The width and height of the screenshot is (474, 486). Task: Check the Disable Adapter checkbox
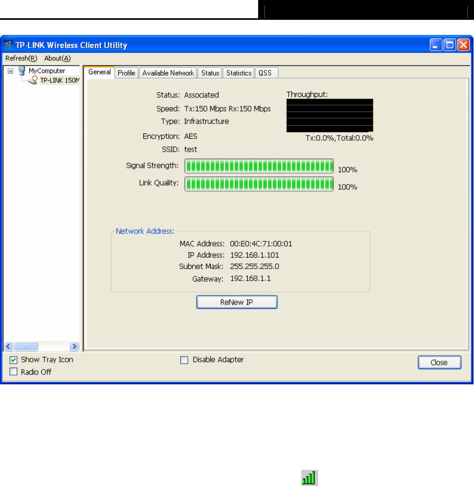tap(184, 360)
